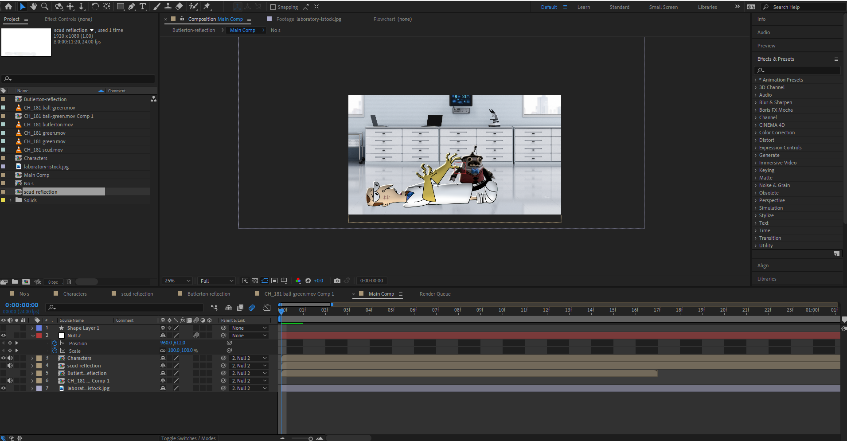Select the Eraser tool
Viewport: 847px width, 441px height.
click(179, 7)
